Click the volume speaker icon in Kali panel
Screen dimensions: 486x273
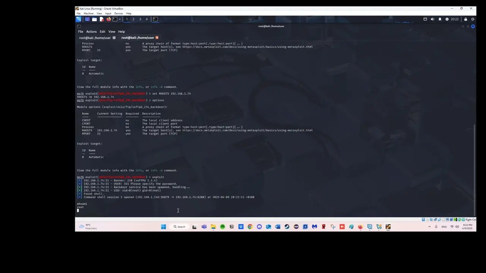pyautogui.click(x=432, y=19)
